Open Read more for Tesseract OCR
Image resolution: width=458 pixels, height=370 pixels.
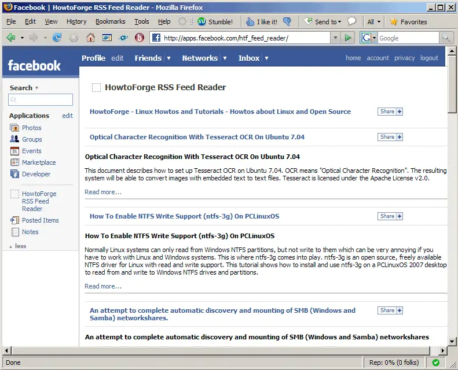[103, 192]
